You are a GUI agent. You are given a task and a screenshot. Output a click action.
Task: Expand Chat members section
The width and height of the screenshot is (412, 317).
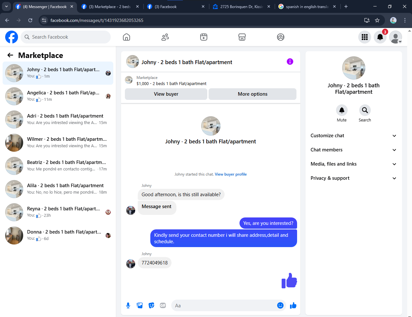click(x=353, y=150)
